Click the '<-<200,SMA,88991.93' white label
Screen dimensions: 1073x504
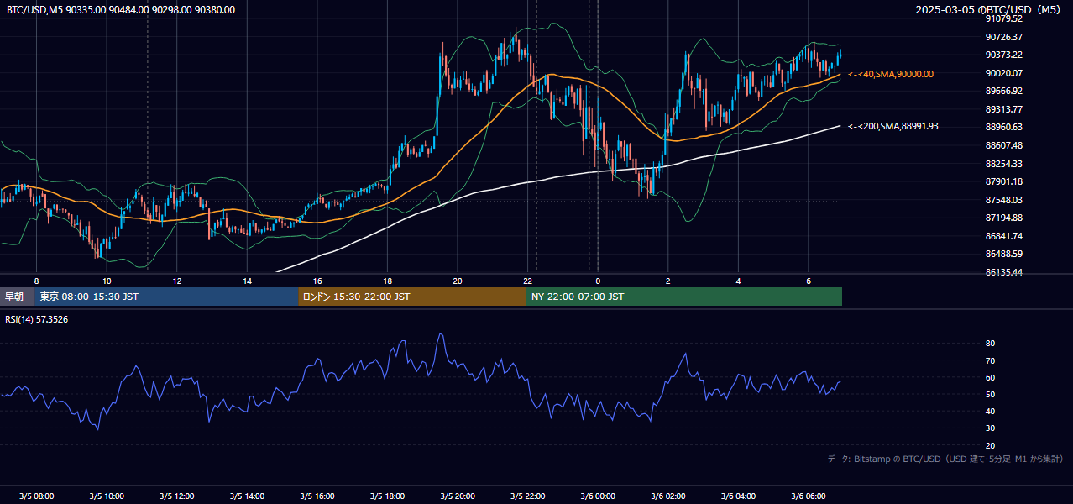893,126
